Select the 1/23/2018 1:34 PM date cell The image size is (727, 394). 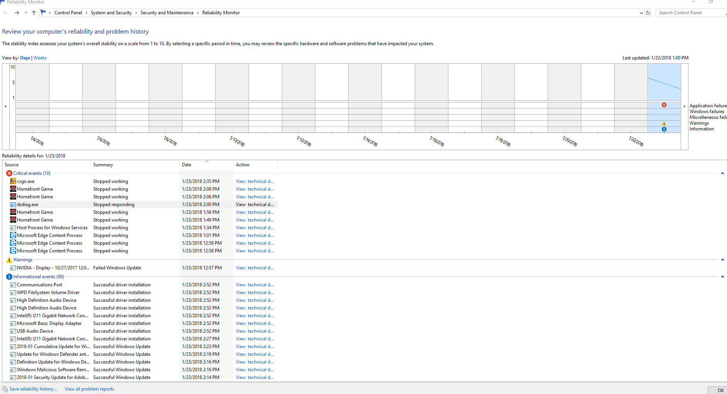click(x=200, y=228)
